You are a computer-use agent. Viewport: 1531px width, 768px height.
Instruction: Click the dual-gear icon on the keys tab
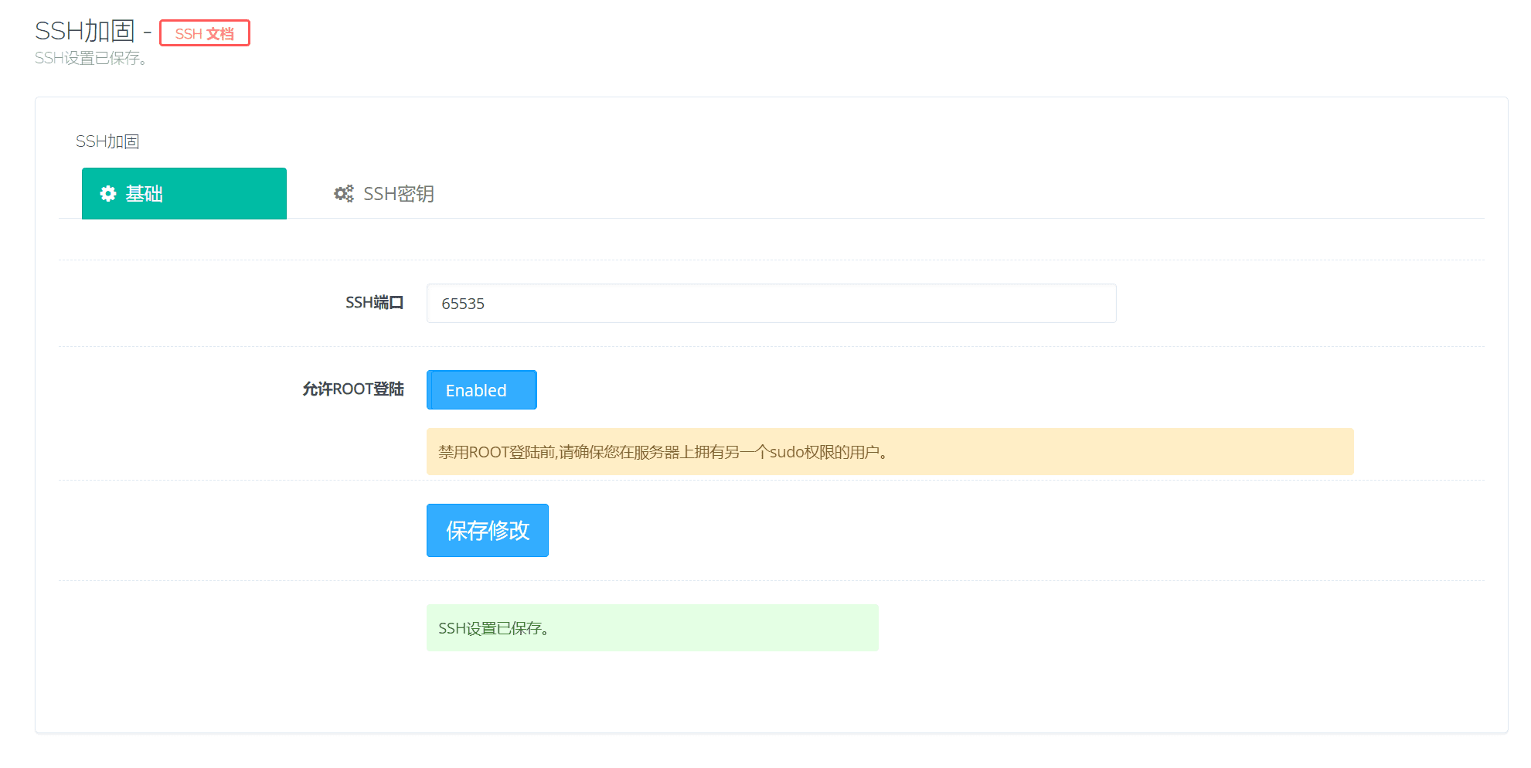coord(342,194)
